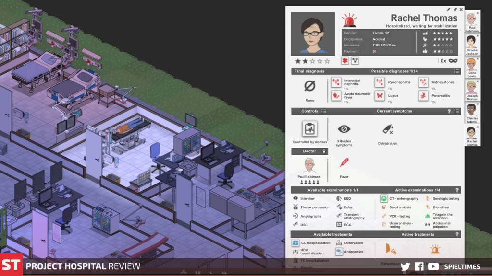Image resolution: width=492 pixels, height=276 pixels.
Task: Click the department transfer icon beside asterisk
Action: point(355,61)
